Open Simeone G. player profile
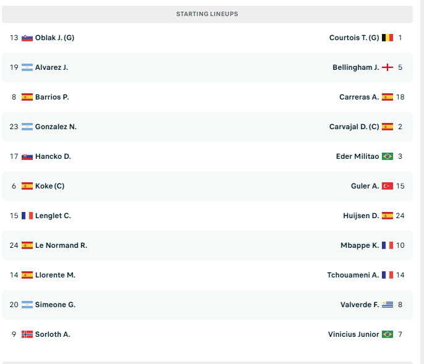 tap(55, 305)
